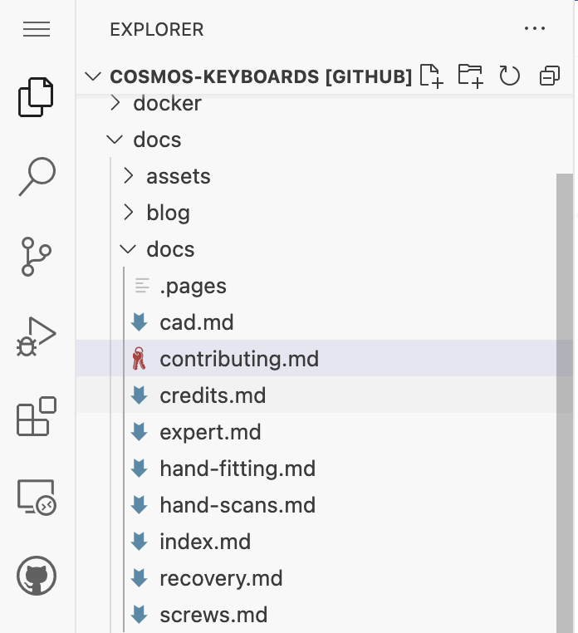The width and height of the screenshot is (578, 633).
Task: Open the Source Control view
Action: (x=37, y=257)
